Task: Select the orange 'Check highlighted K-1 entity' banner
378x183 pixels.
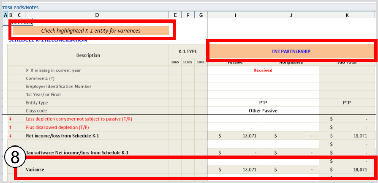Action: 90,31
